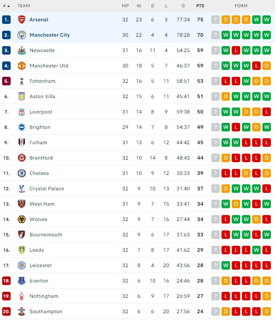Screen dimensions: 276x320
Task: Click the Wolves crest icon
Action: click(22, 219)
